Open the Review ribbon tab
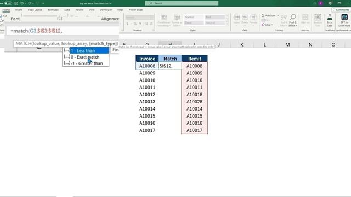 (79, 10)
